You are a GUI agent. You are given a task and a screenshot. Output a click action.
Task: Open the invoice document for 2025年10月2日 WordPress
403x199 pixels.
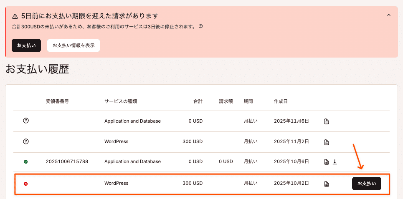327,184
